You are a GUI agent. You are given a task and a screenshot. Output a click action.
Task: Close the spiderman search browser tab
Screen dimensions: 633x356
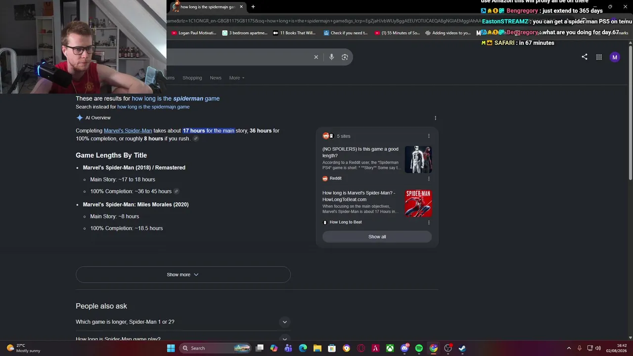(241, 7)
